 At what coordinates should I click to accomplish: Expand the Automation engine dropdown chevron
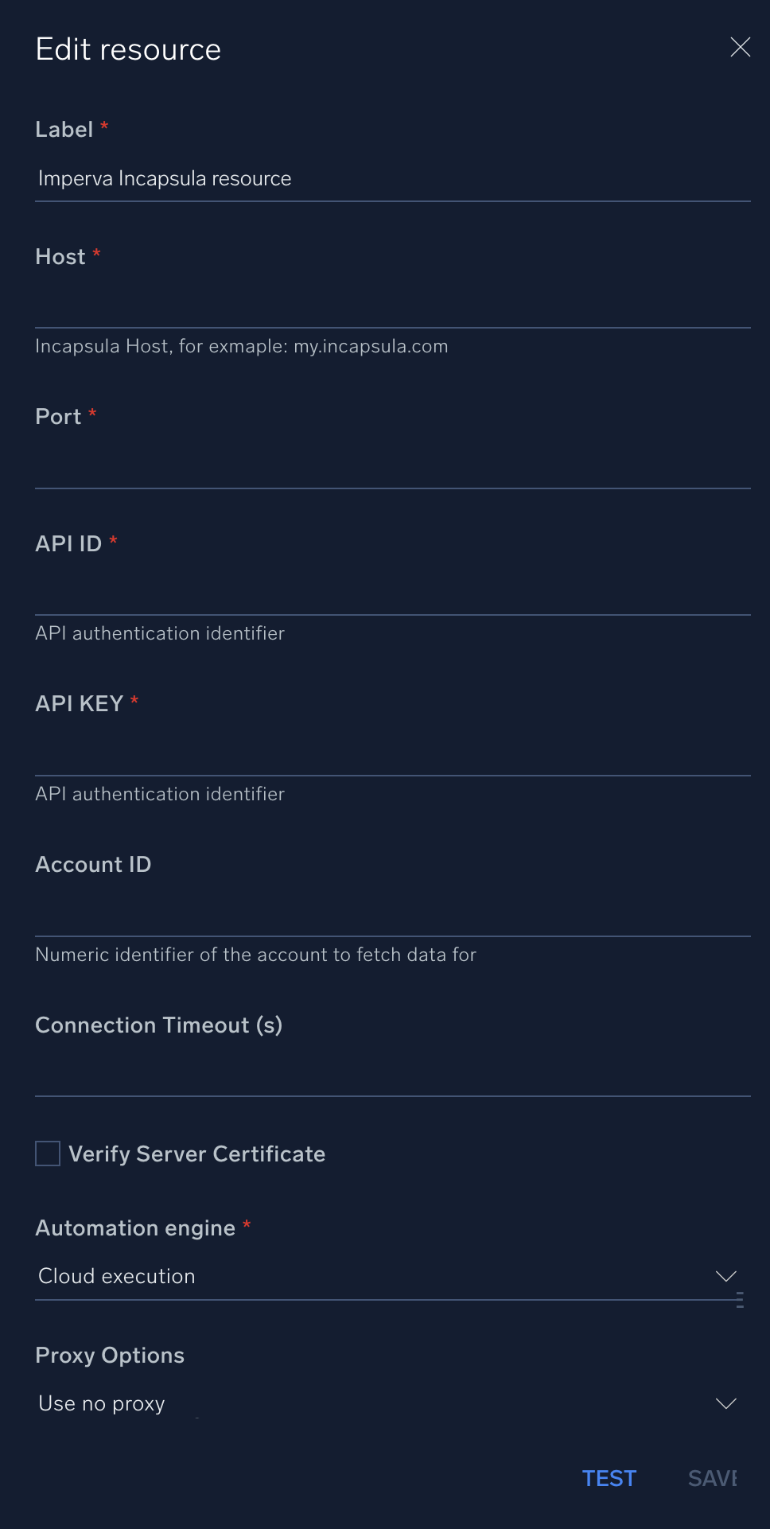(x=725, y=1276)
